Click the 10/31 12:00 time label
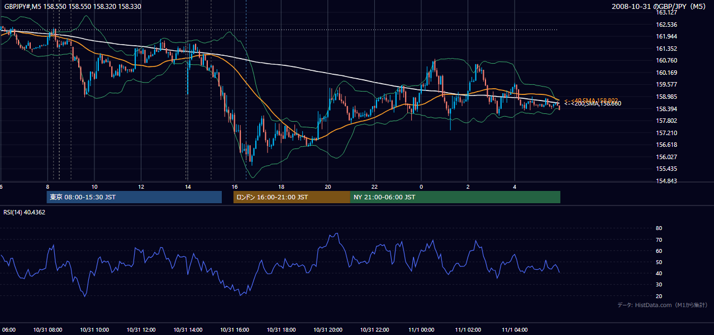 point(141,330)
